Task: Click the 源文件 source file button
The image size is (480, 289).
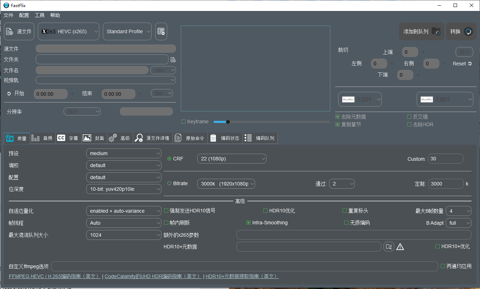Action: click(x=19, y=31)
